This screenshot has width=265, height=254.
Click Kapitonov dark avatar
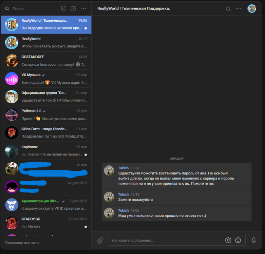12,151
